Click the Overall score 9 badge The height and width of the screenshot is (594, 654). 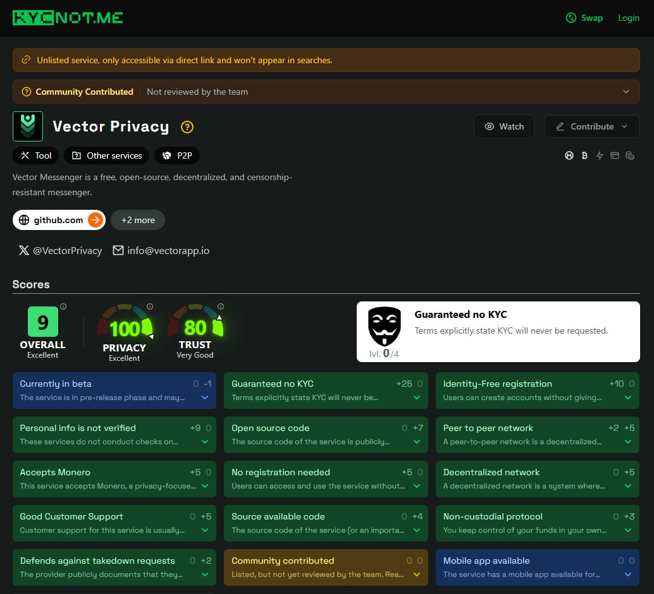(43, 322)
